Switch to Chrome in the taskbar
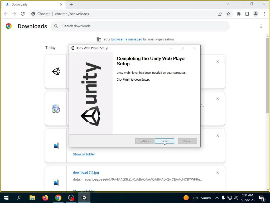This screenshot has height=203, width=270. click(58, 198)
